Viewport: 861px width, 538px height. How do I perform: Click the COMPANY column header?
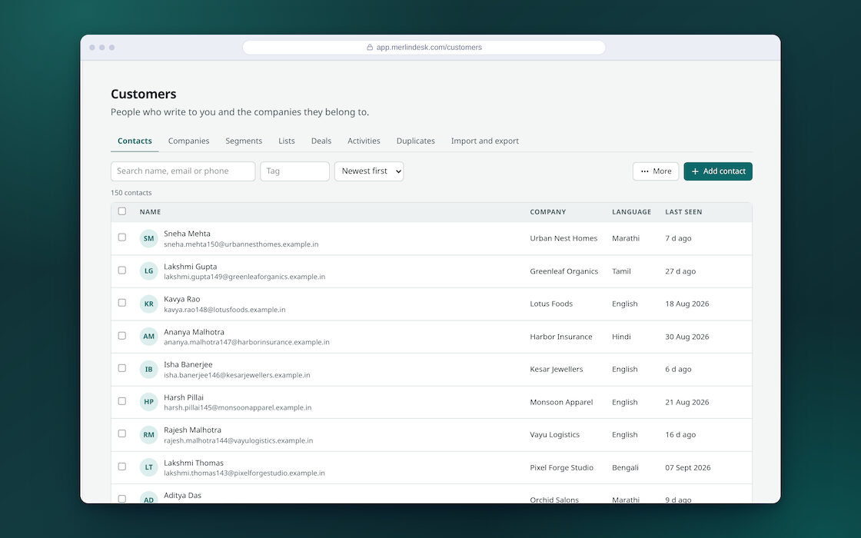pos(547,212)
